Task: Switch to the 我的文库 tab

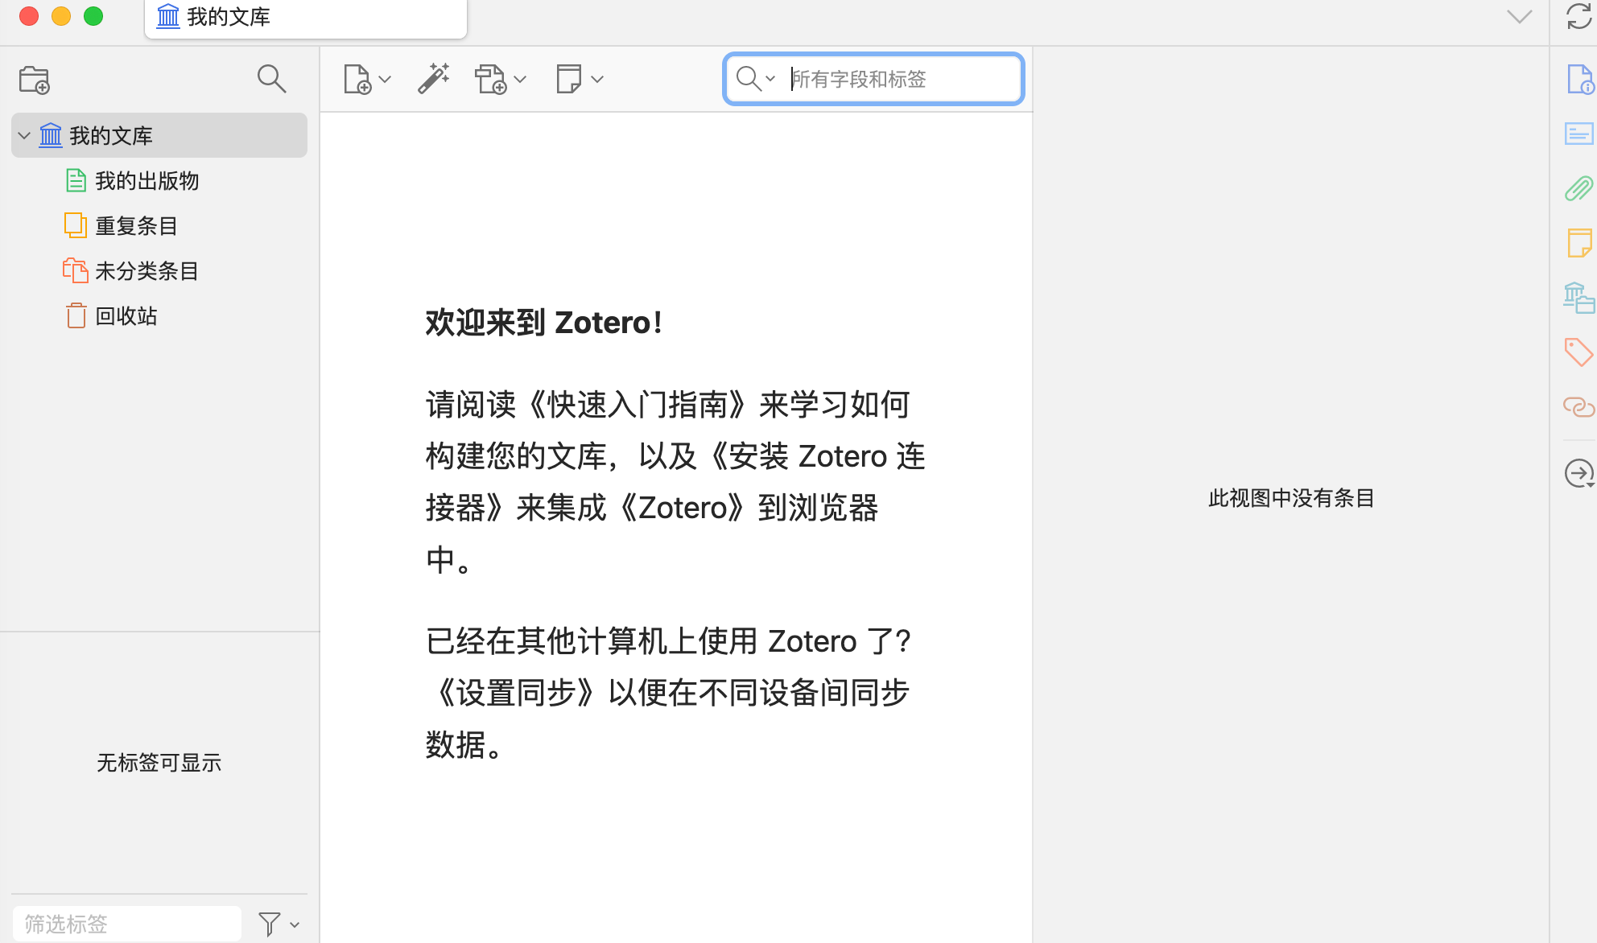Action: (x=306, y=18)
